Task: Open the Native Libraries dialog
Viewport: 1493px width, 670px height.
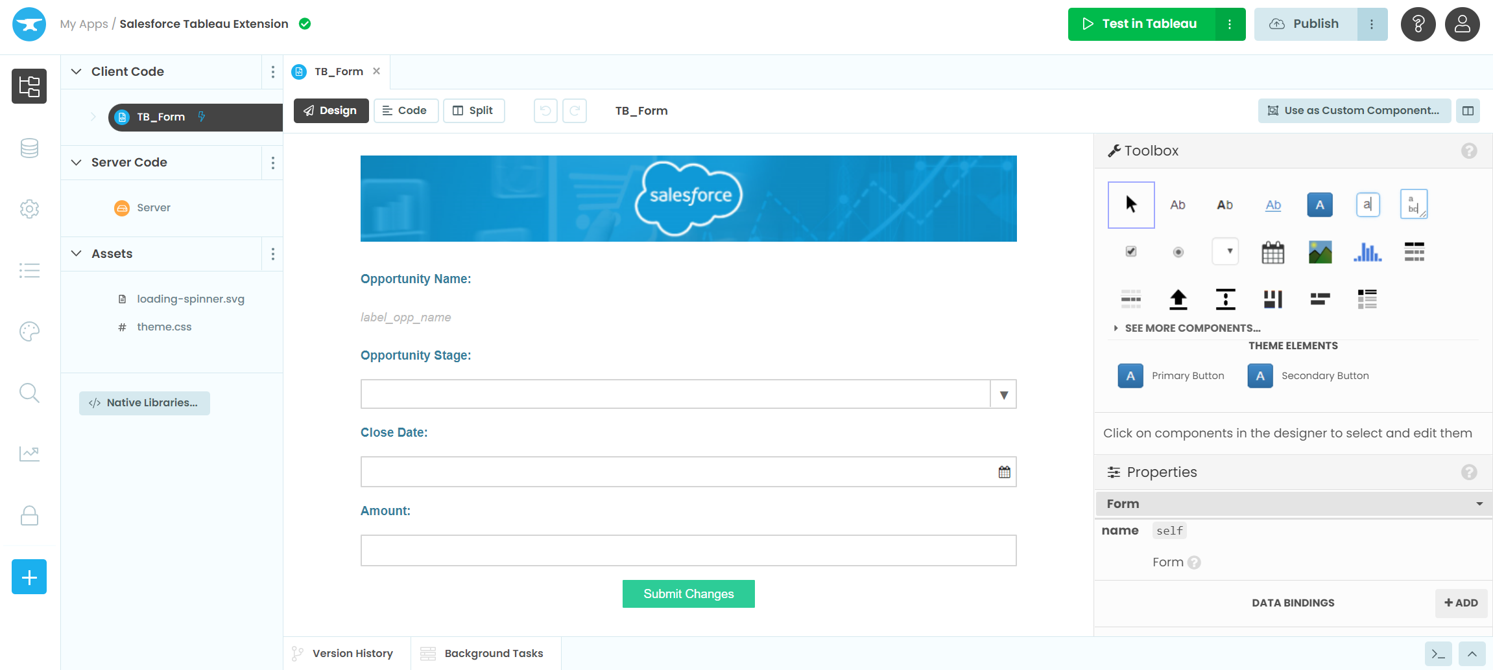Action: pos(144,402)
